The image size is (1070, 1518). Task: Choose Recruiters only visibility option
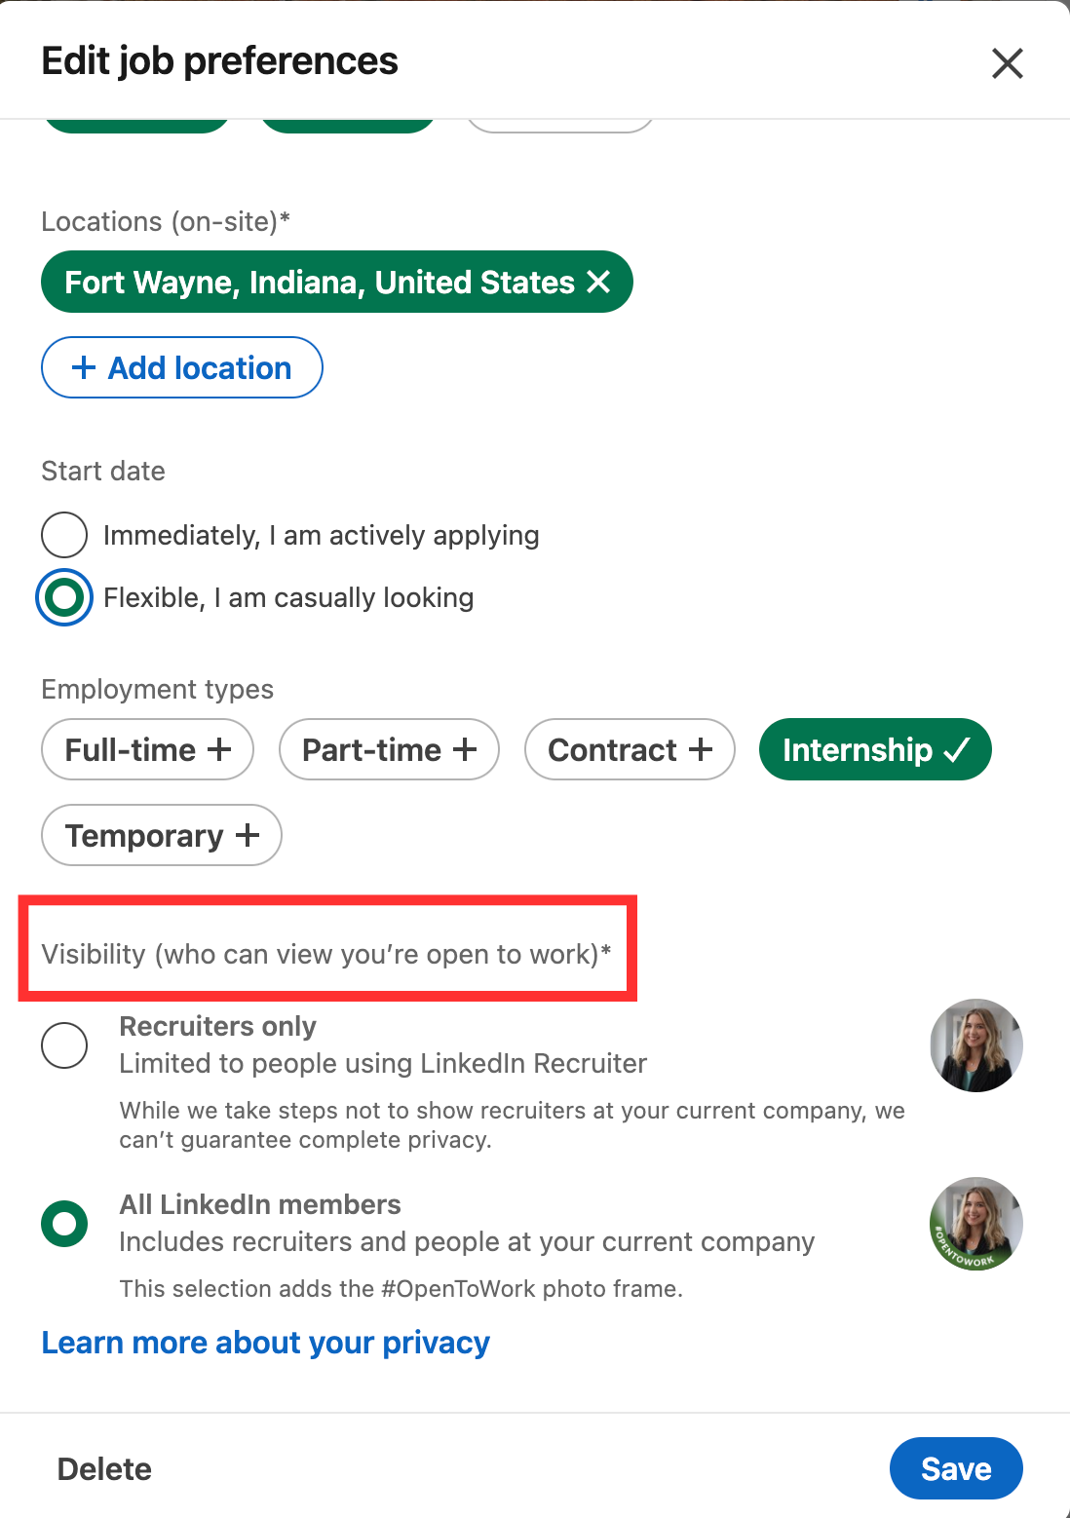[64, 1045]
